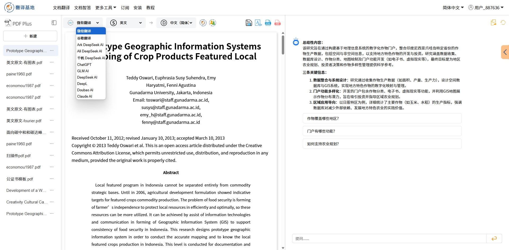Click the document vertical scrollbar thumb
The image size is (509, 250).
coord(283,45)
